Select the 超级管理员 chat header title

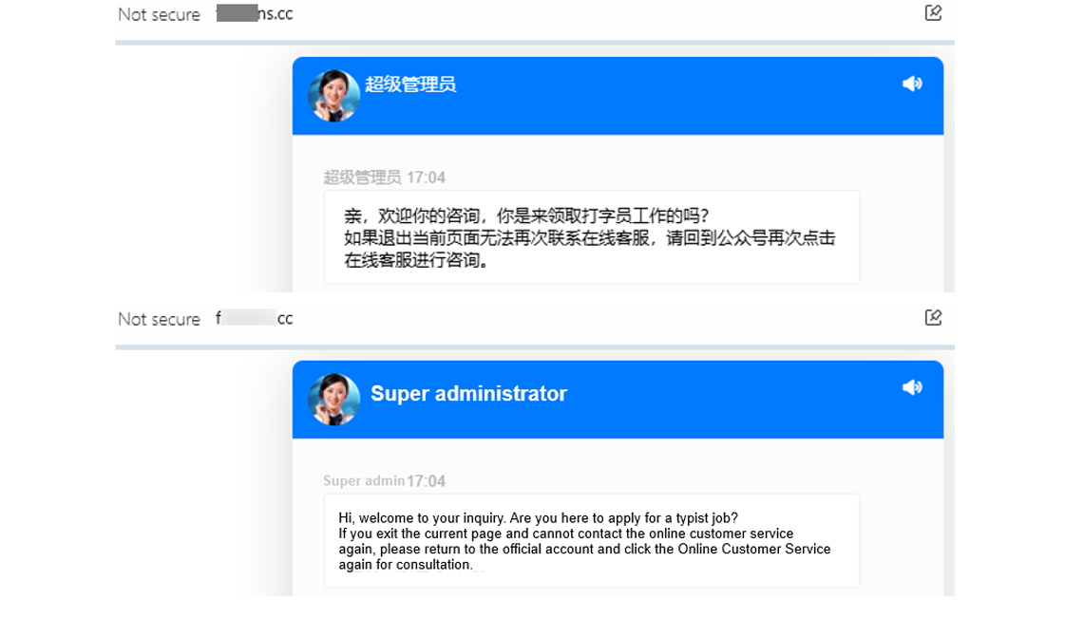tap(409, 84)
